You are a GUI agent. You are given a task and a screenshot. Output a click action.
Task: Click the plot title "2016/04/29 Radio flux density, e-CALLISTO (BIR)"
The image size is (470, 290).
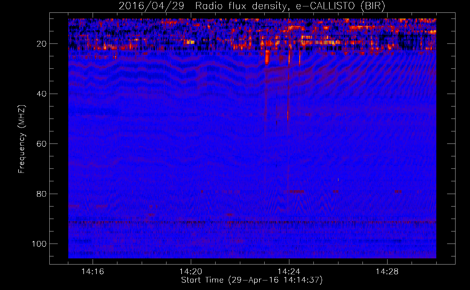(252, 6)
